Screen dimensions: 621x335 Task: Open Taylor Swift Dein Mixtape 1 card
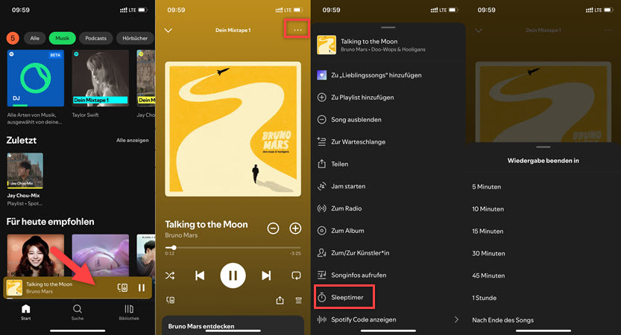click(x=100, y=78)
